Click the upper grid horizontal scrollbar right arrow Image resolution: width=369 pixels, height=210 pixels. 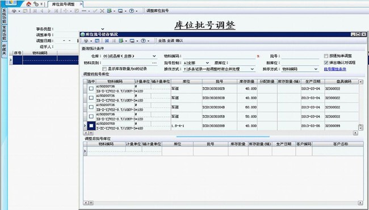point(355,133)
